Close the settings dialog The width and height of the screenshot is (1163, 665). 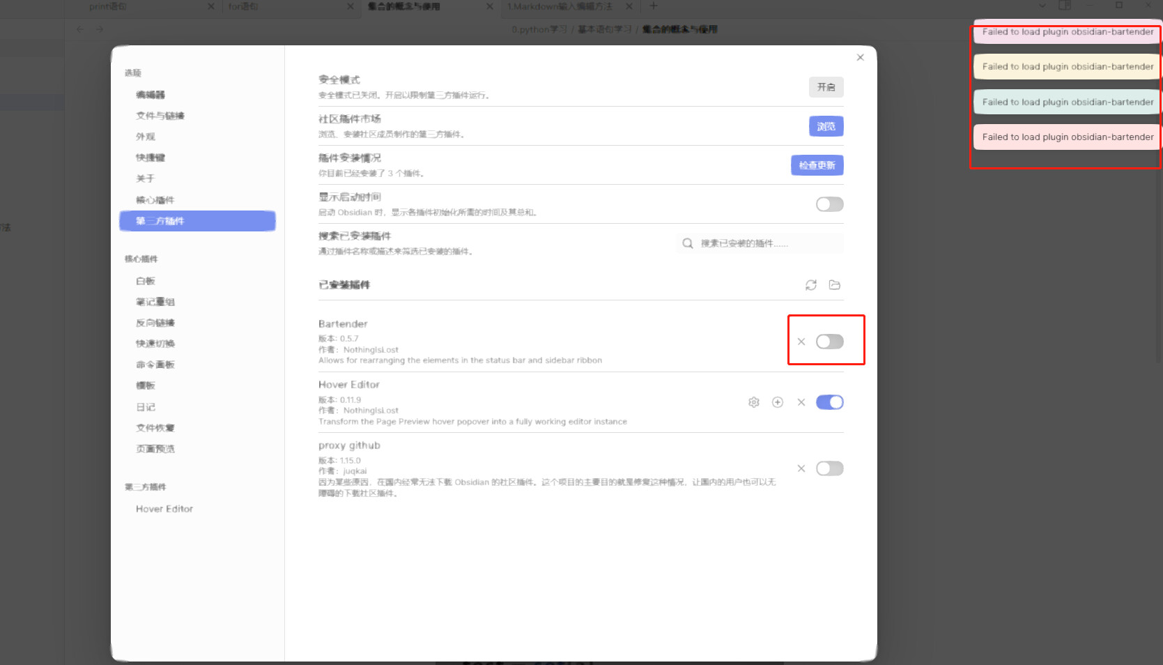click(860, 57)
